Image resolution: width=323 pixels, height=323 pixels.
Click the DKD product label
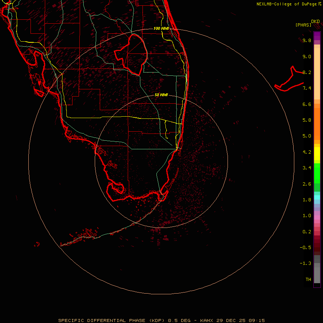(x=315, y=22)
